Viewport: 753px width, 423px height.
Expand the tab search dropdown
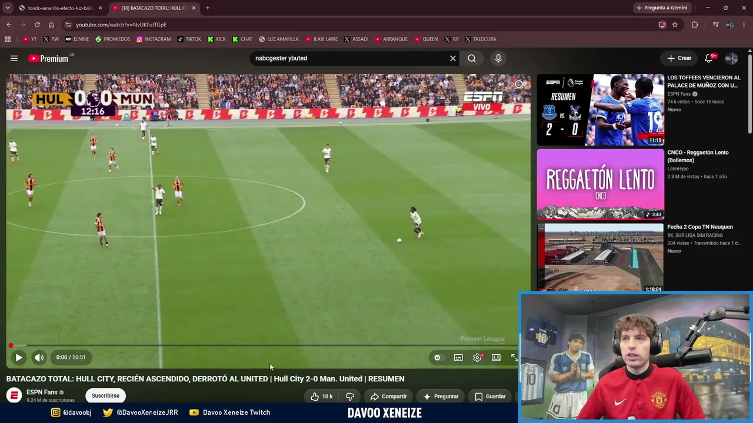click(8, 8)
